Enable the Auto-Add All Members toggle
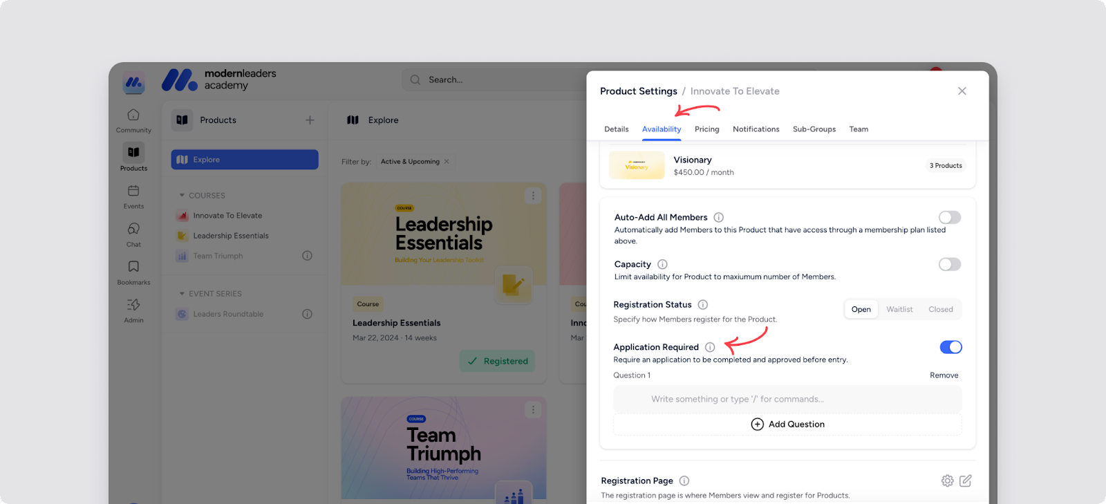This screenshot has height=504, width=1106. [950, 217]
